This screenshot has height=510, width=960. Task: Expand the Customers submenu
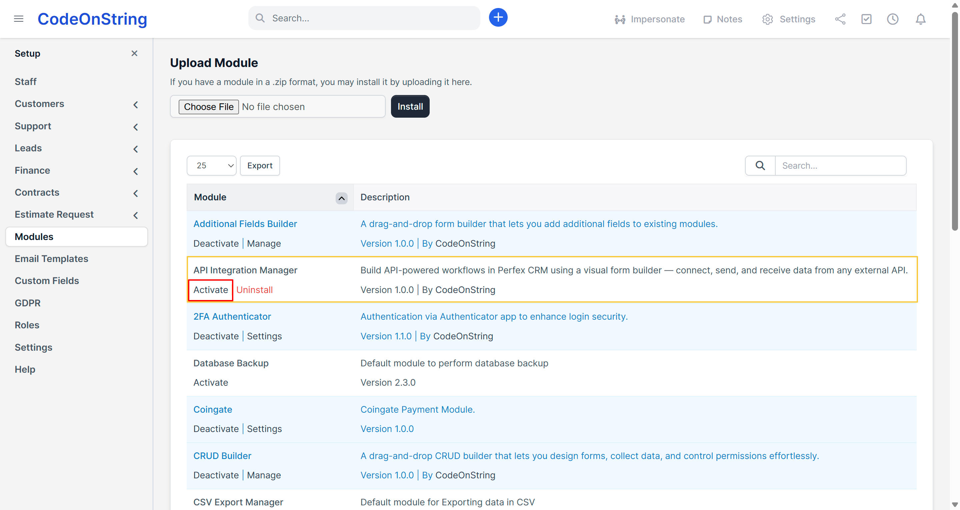136,104
